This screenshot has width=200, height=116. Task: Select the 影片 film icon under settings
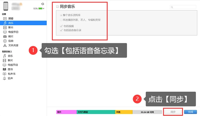coord(5,28)
